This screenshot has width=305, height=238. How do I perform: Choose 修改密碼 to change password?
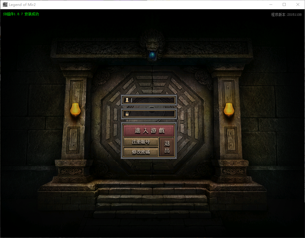click(x=141, y=152)
